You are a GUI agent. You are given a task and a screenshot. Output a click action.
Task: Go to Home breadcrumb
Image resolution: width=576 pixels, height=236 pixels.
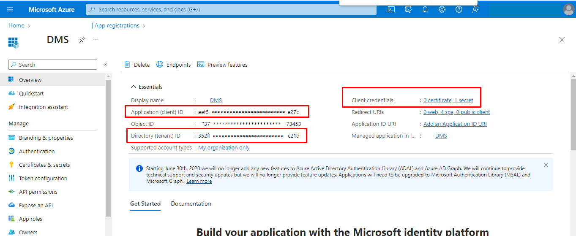click(x=16, y=25)
